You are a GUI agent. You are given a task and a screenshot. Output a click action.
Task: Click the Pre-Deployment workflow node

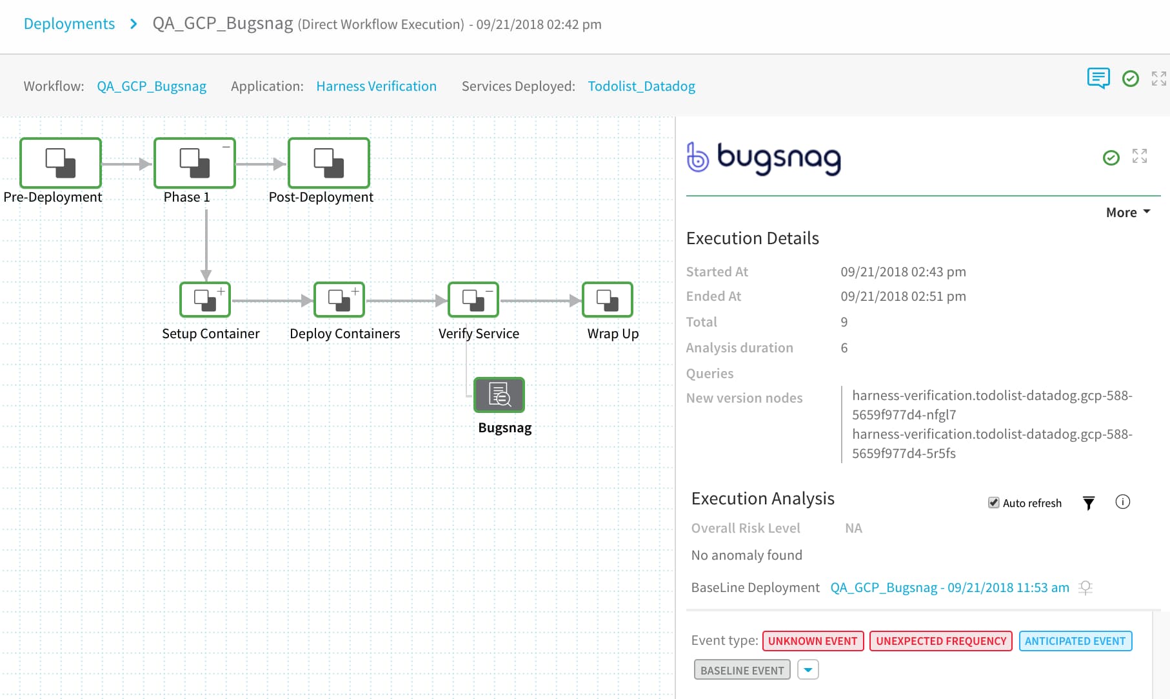[61, 163]
